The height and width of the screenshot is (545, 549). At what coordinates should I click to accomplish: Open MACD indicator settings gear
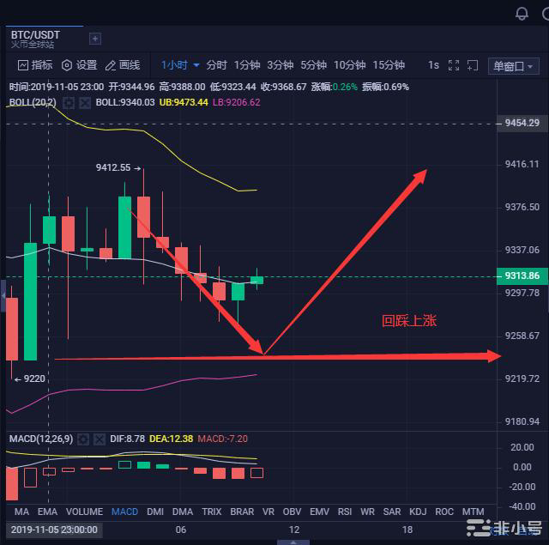(x=83, y=439)
